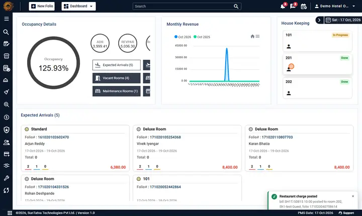Screen dimensions: 362x216
Task: Open the chart hamburger menu
Action: [x=257, y=37]
